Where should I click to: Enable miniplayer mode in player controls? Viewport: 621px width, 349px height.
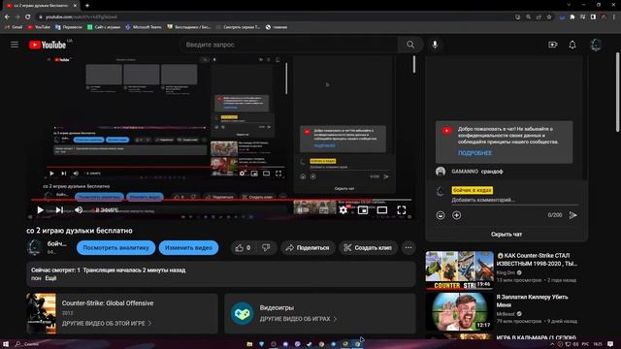(x=362, y=210)
